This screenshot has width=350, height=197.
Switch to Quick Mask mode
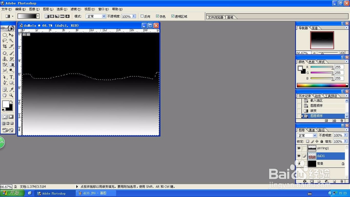[x=11, y=117]
